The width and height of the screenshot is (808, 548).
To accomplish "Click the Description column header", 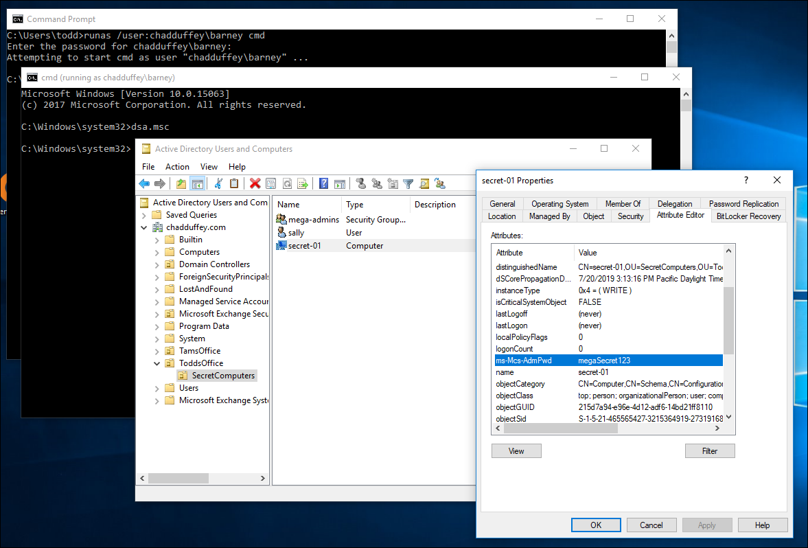I will pos(443,205).
